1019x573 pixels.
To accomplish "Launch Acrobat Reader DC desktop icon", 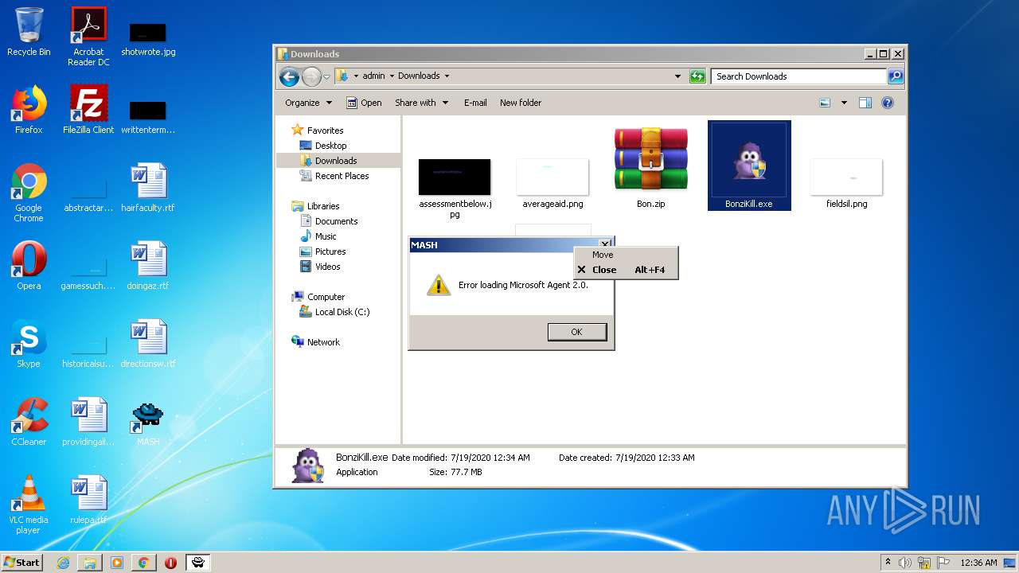I will [88, 37].
